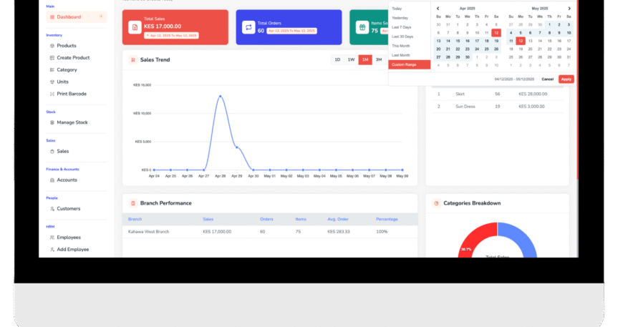Click the Avg. Order column header
This screenshot has height=327, width=623.
(338, 219)
